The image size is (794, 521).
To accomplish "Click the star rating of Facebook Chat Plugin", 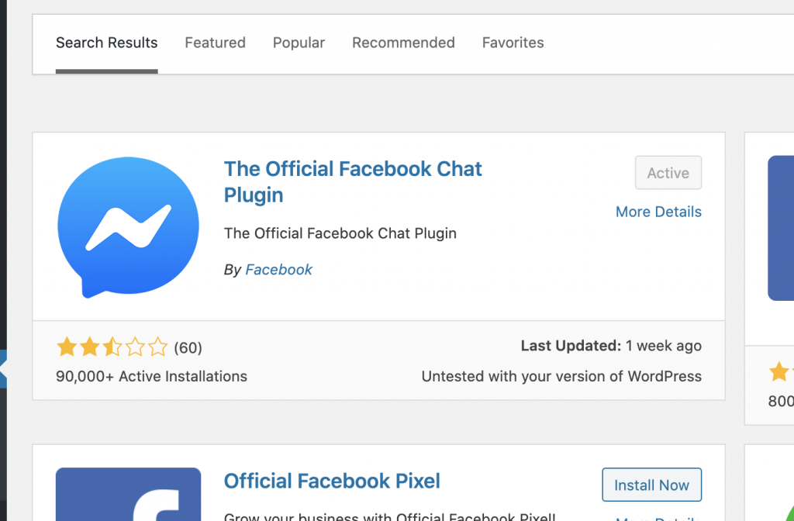I will pos(112,347).
